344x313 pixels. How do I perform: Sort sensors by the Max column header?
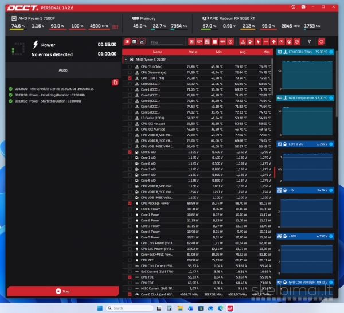(x=266, y=51)
